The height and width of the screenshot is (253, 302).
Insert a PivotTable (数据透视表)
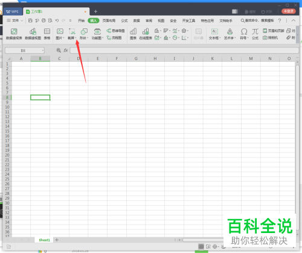coord(14,33)
